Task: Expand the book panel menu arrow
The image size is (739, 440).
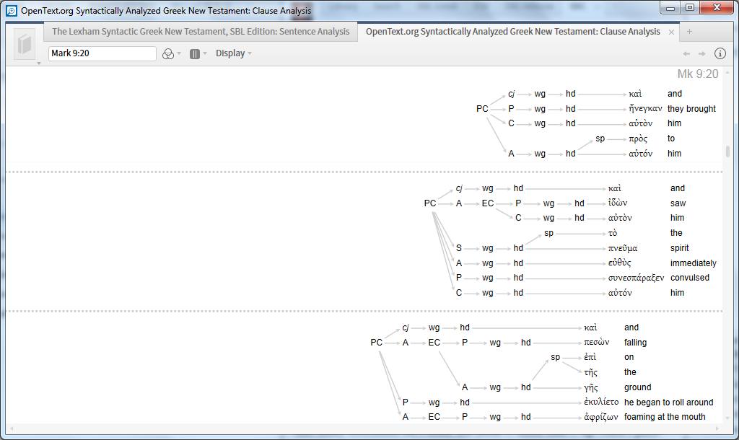Action: 39,63
